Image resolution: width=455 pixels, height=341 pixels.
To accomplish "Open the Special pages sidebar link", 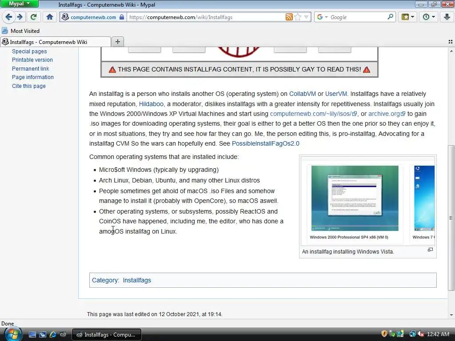I will point(29,52).
